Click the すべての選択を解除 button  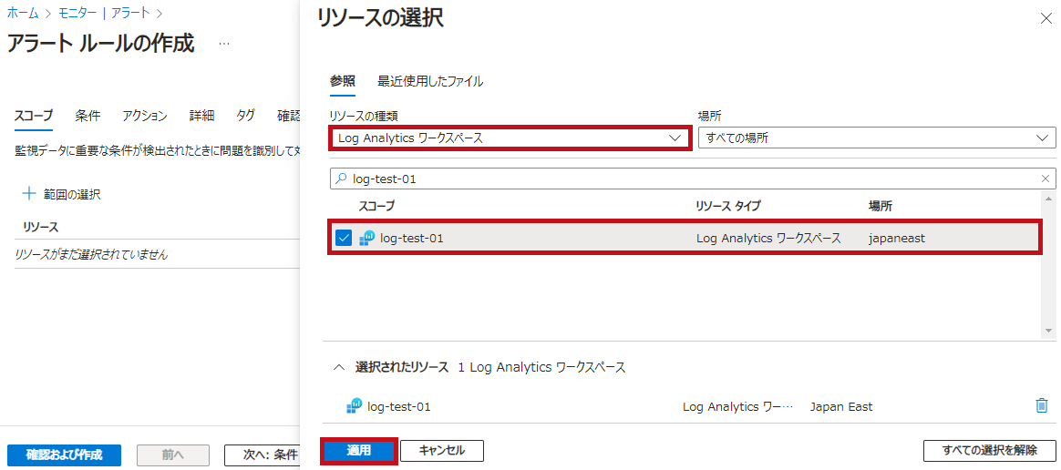(x=989, y=450)
